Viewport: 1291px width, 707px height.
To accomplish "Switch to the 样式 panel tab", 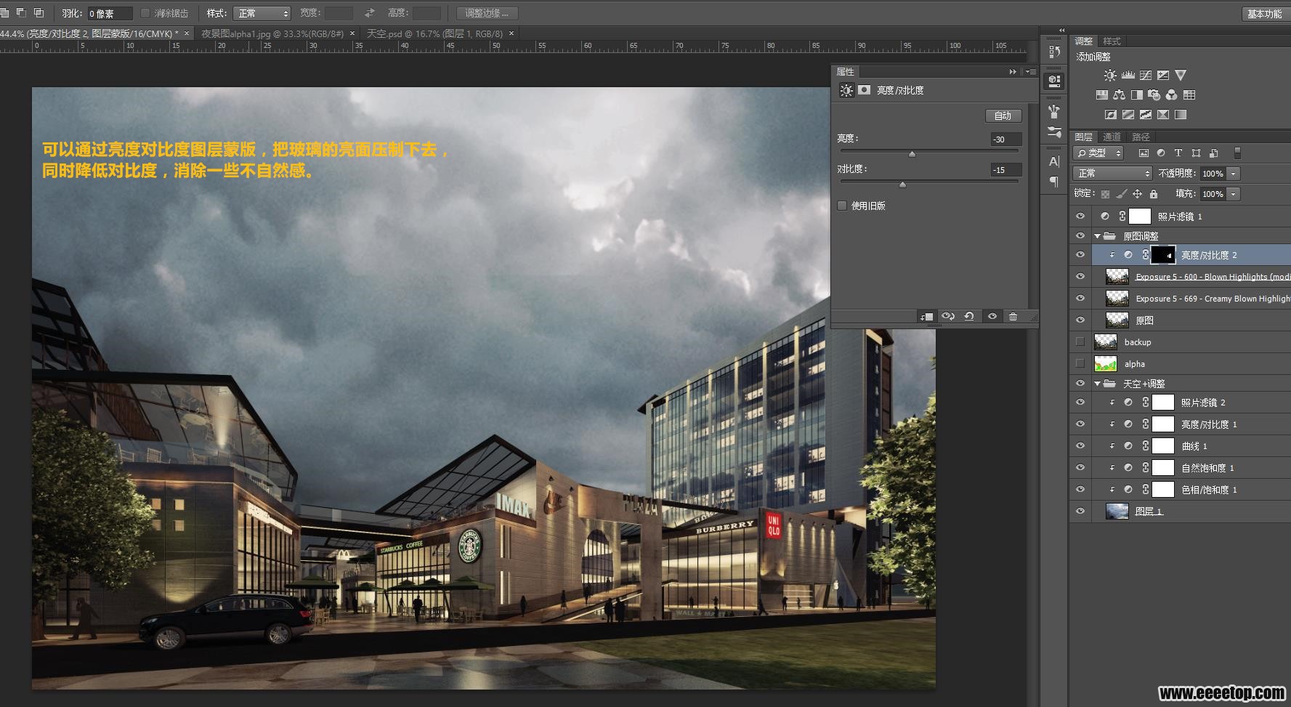I will 1112,41.
